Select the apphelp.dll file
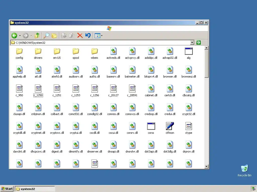The width and height of the screenshot is (257, 192). [19, 72]
